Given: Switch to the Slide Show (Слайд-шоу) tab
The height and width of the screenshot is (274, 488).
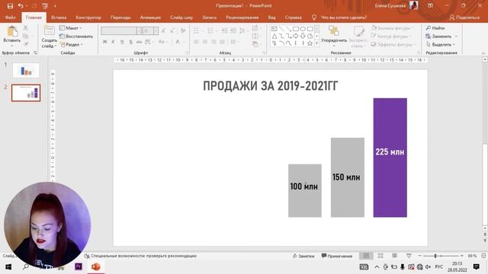Looking at the screenshot, I should (181, 18).
